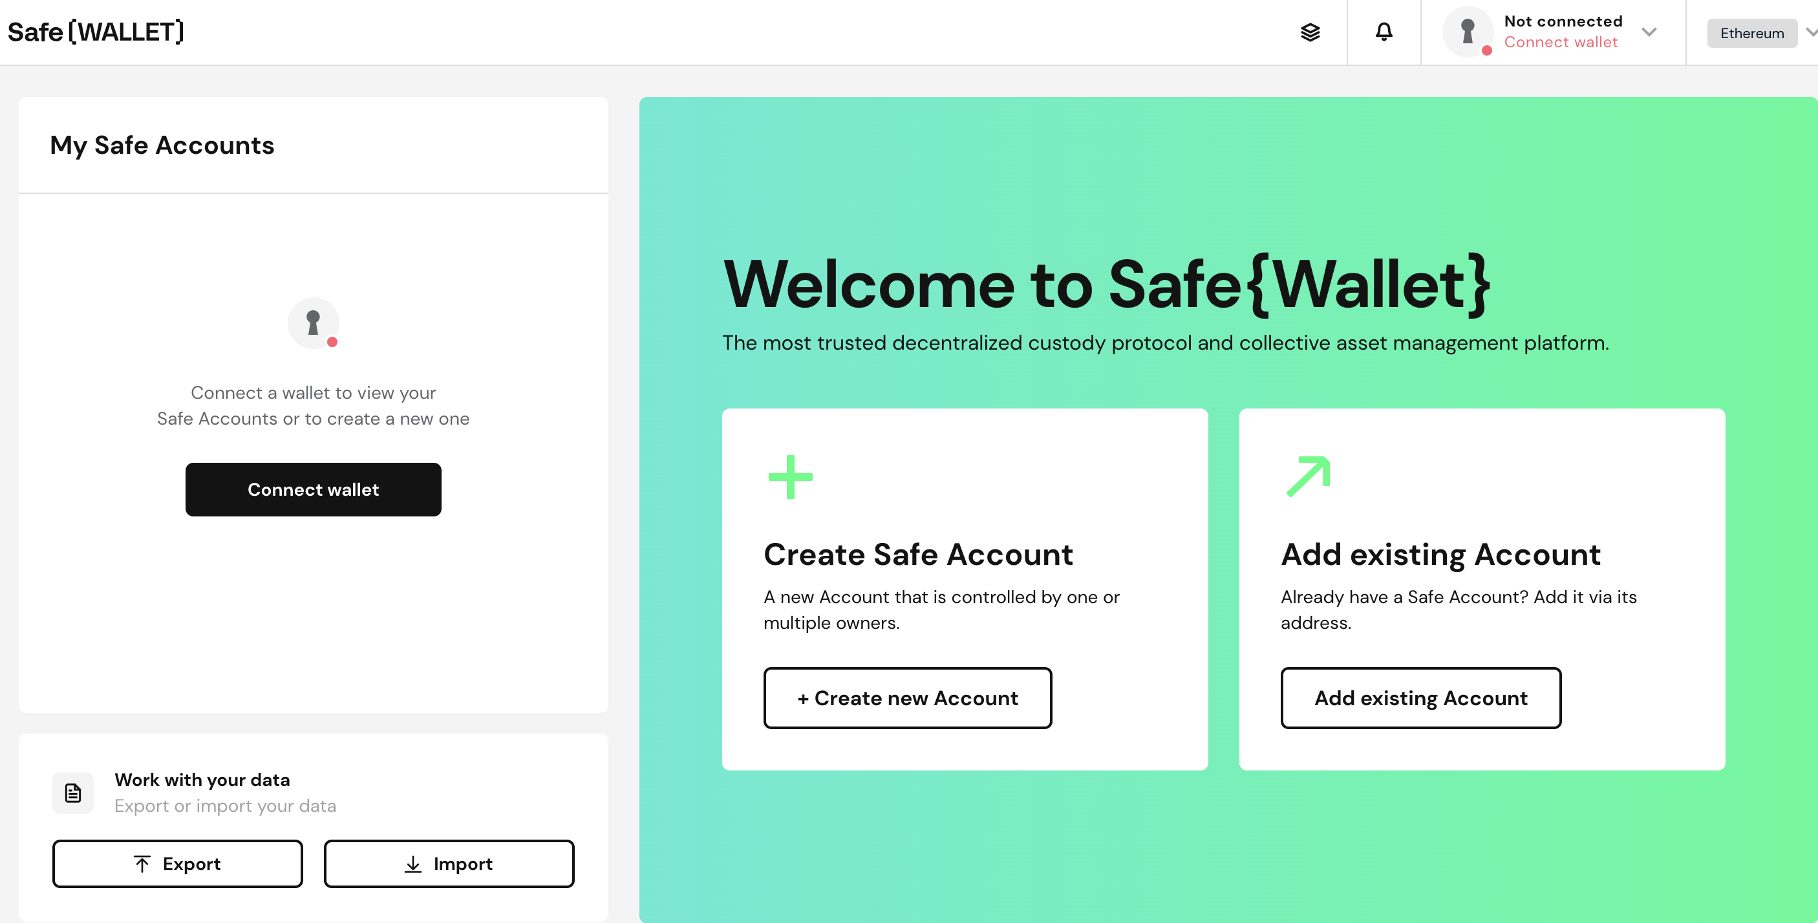
Task: Click the red Connect wallet link
Action: (x=1561, y=43)
